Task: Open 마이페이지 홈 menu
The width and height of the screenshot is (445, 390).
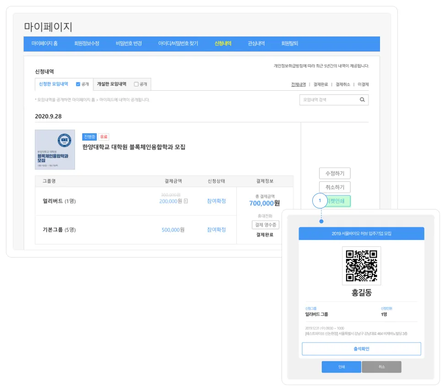Action: (x=44, y=44)
